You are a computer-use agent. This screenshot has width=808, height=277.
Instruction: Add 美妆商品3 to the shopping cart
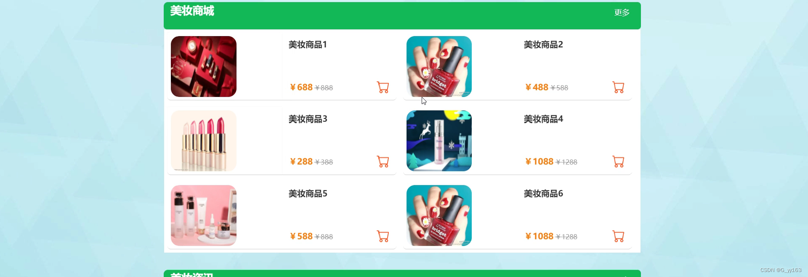point(383,162)
